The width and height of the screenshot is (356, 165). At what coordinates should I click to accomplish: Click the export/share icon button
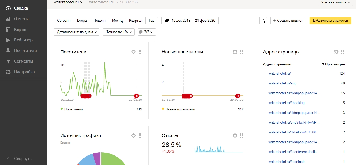(x=263, y=21)
